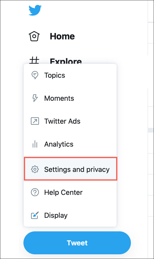Open Topics from the menu
Screen dimensions: 154x259
tap(54, 75)
